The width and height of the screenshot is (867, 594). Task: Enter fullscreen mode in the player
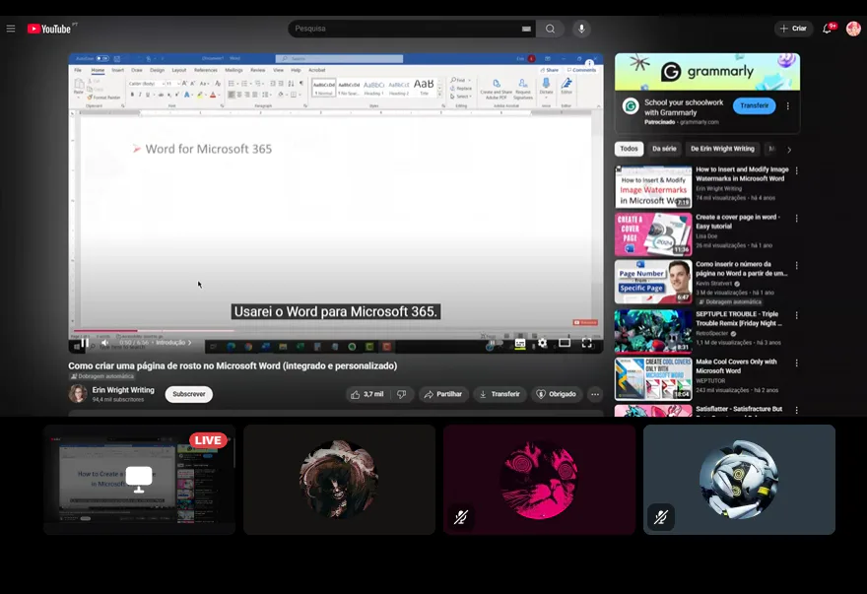point(587,344)
